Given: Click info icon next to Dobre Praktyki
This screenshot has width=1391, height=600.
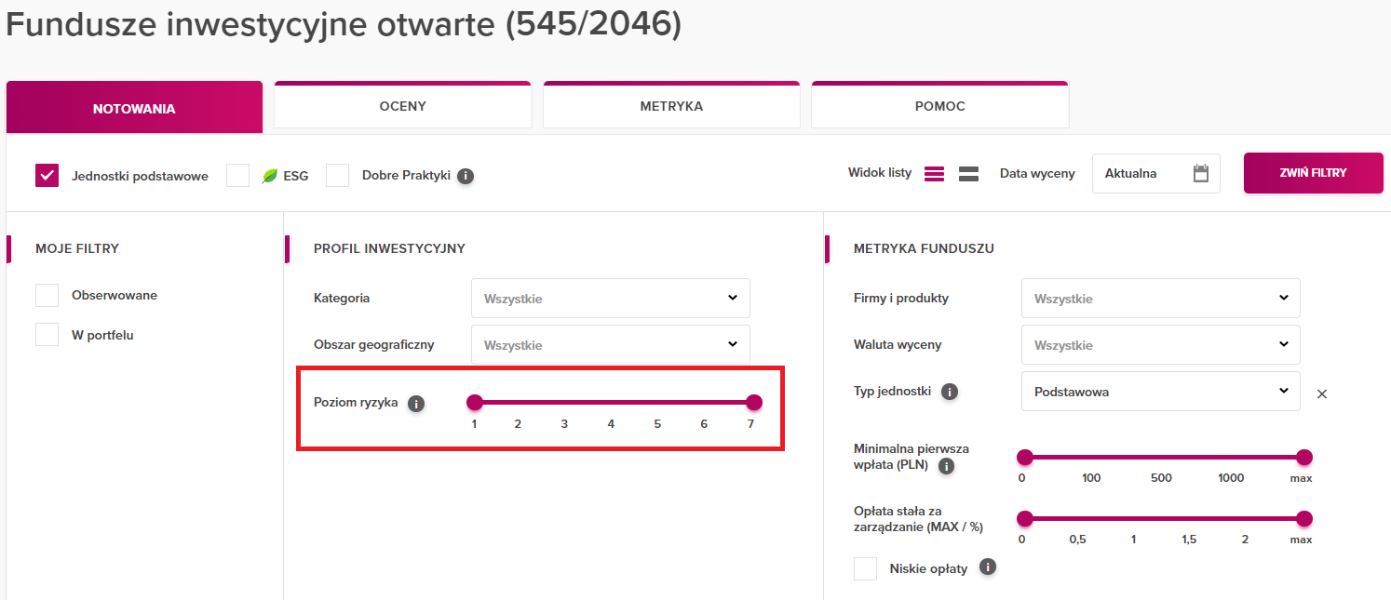Looking at the screenshot, I should tap(466, 176).
